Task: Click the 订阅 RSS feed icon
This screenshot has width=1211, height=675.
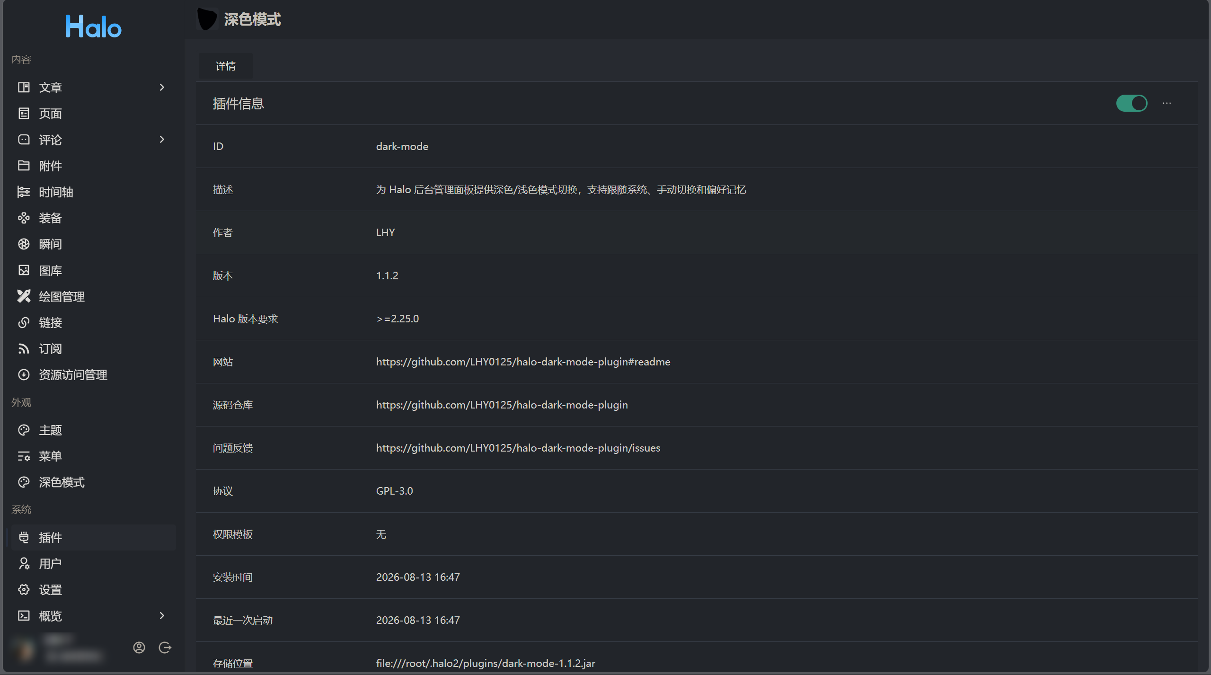Action: [x=24, y=349]
